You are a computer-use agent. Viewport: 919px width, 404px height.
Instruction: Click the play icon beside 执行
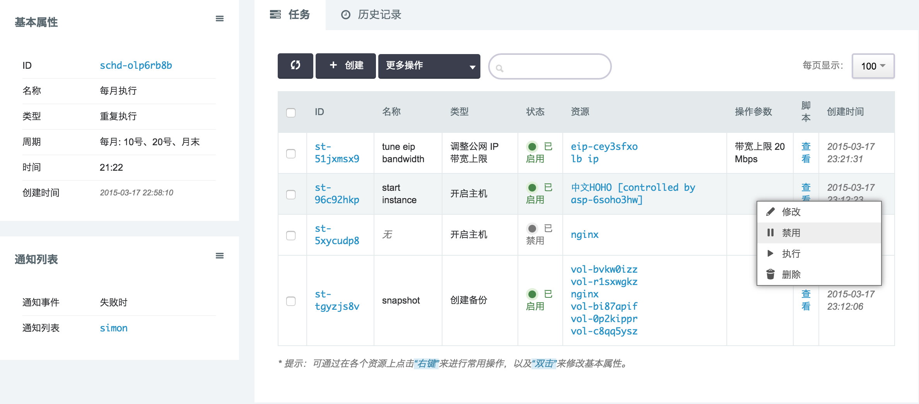(x=770, y=253)
